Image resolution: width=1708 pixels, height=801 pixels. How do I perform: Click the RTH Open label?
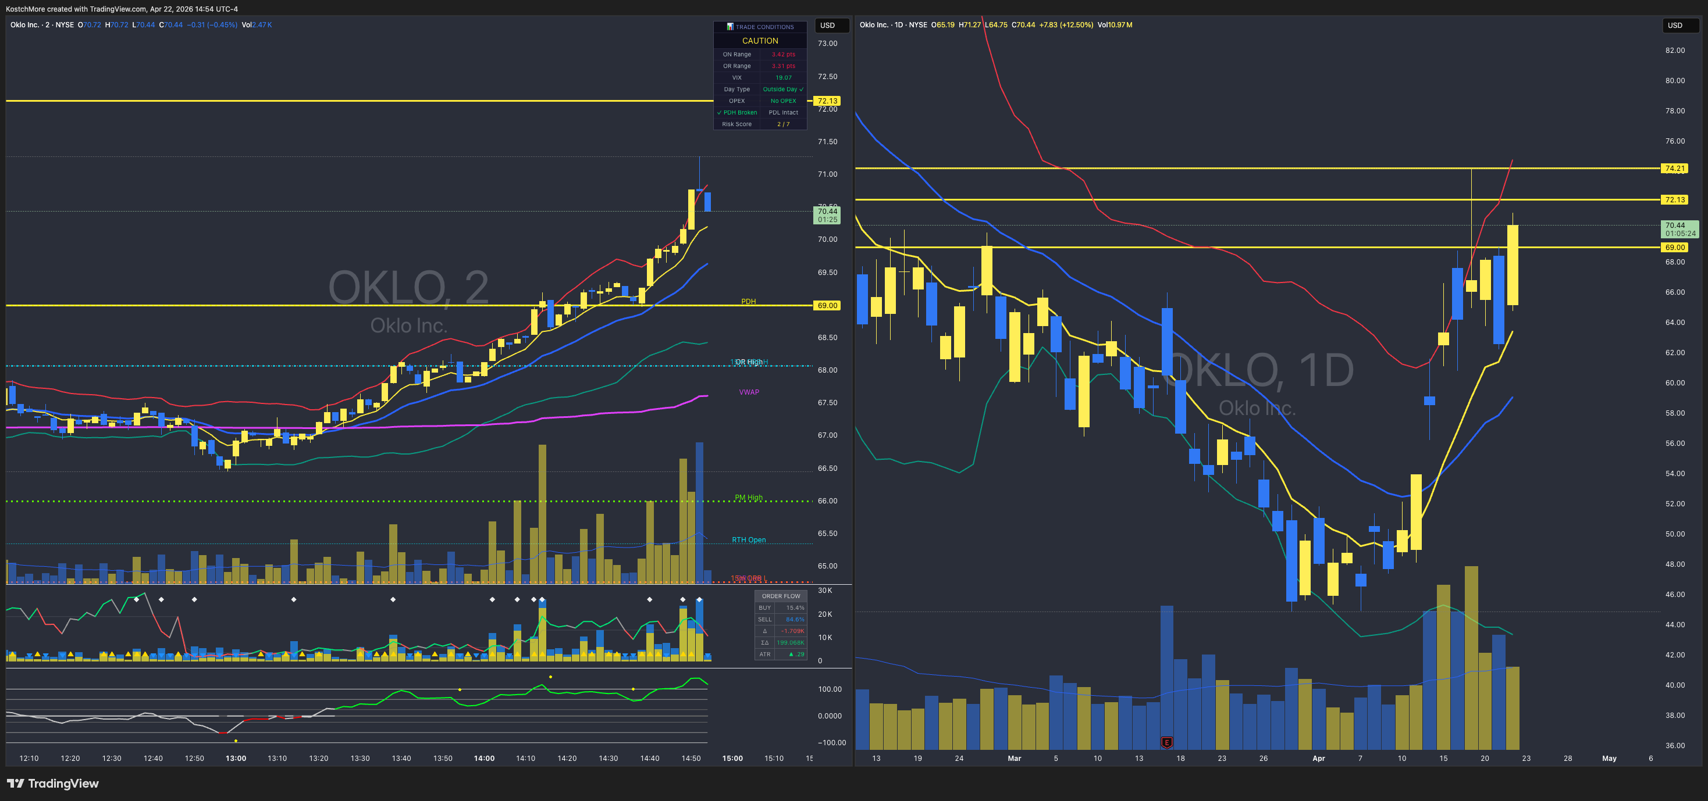749,540
